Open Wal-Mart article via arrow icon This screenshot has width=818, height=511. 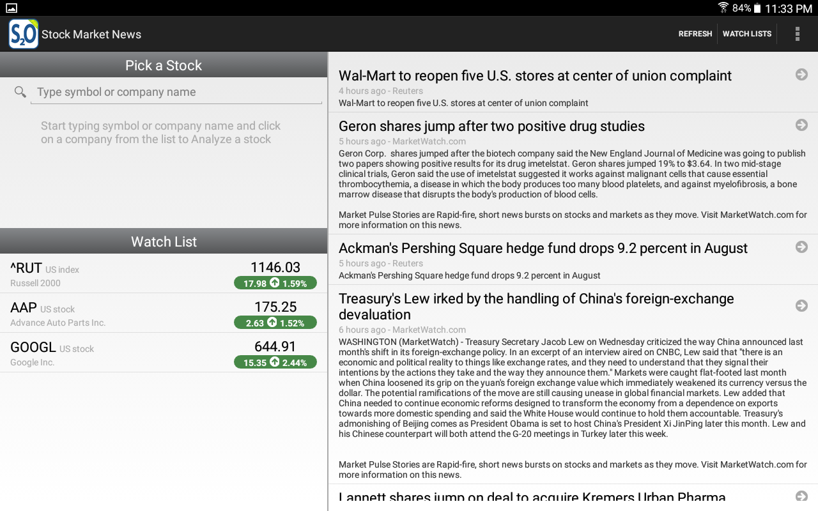click(801, 75)
